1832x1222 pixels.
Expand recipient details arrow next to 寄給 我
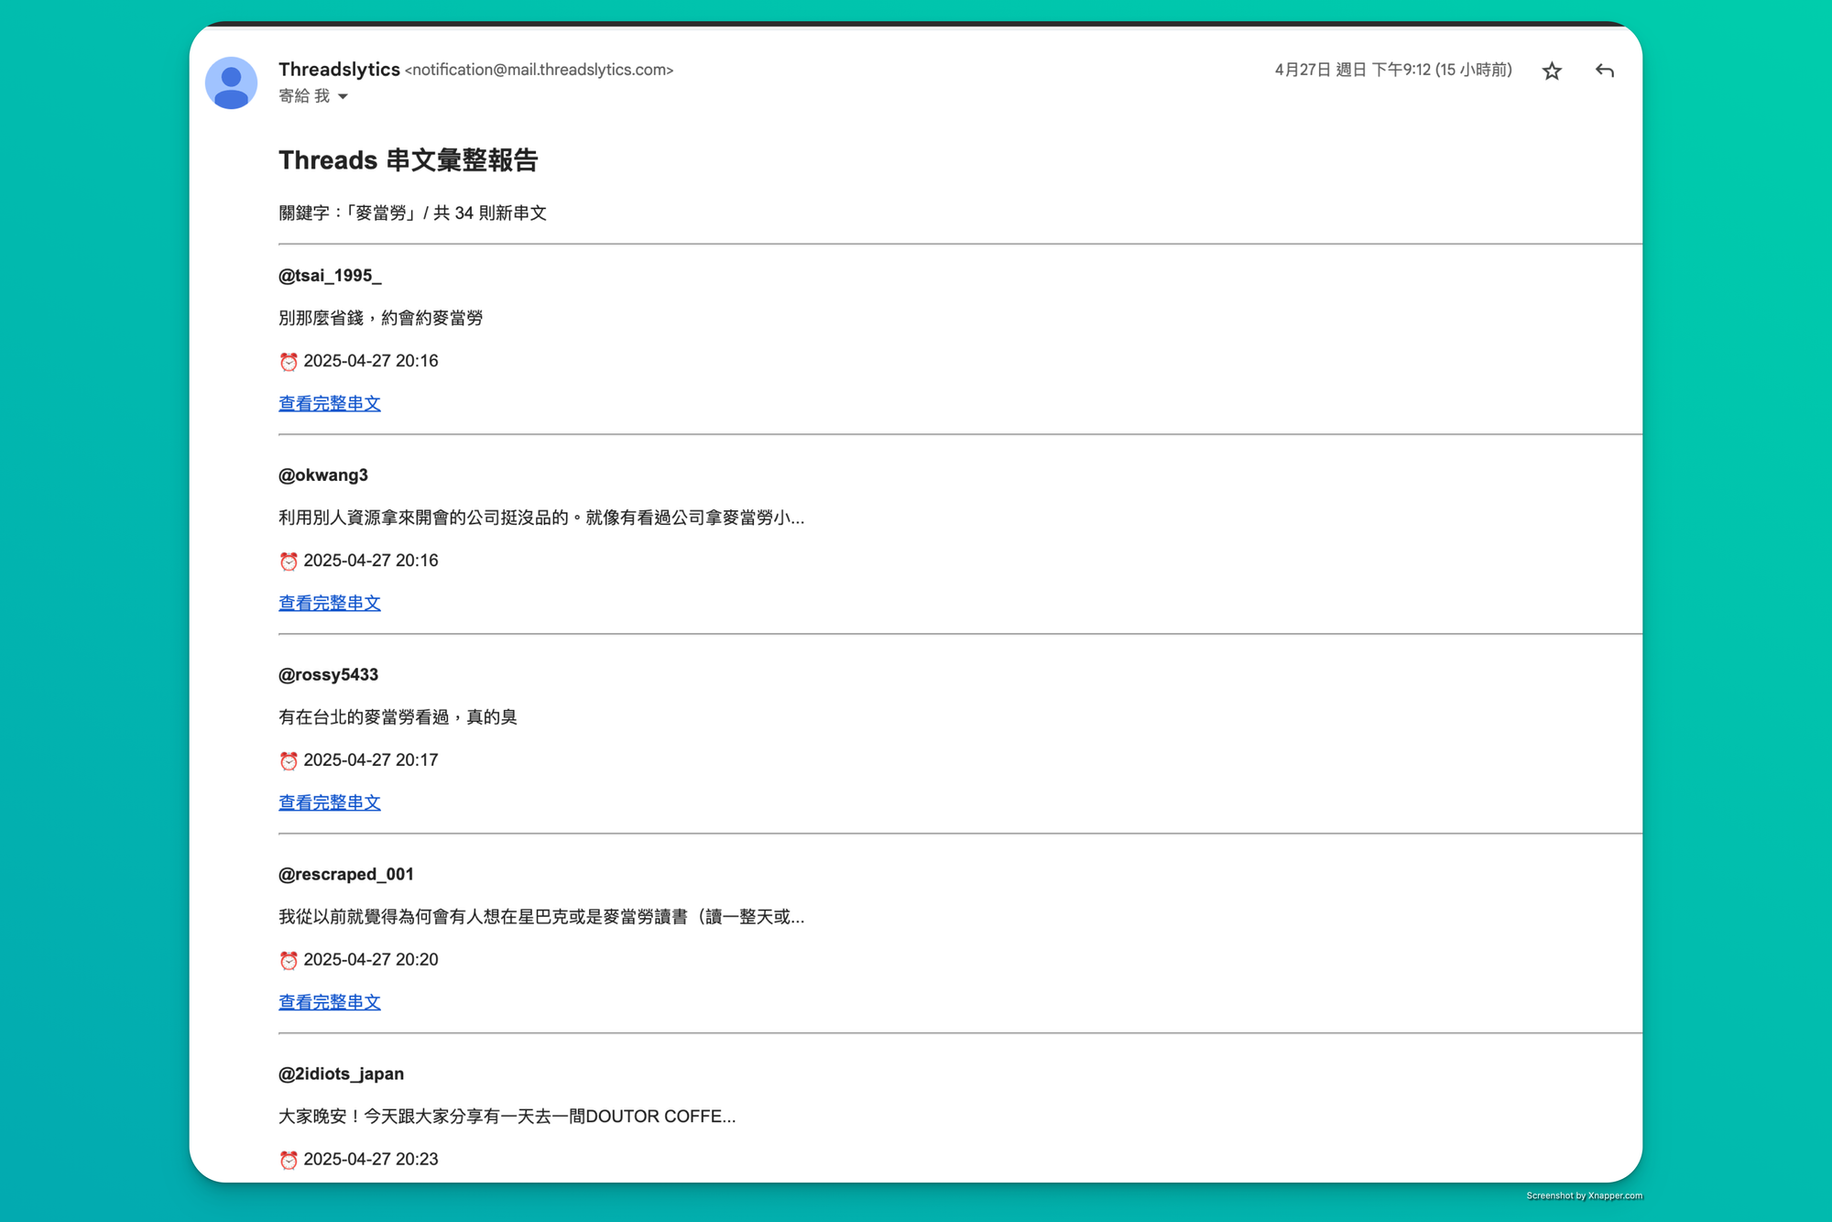343,96
